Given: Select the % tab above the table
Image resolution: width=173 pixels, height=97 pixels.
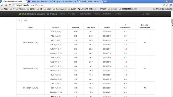Looking at the screenshot, I should pos(19,20).
